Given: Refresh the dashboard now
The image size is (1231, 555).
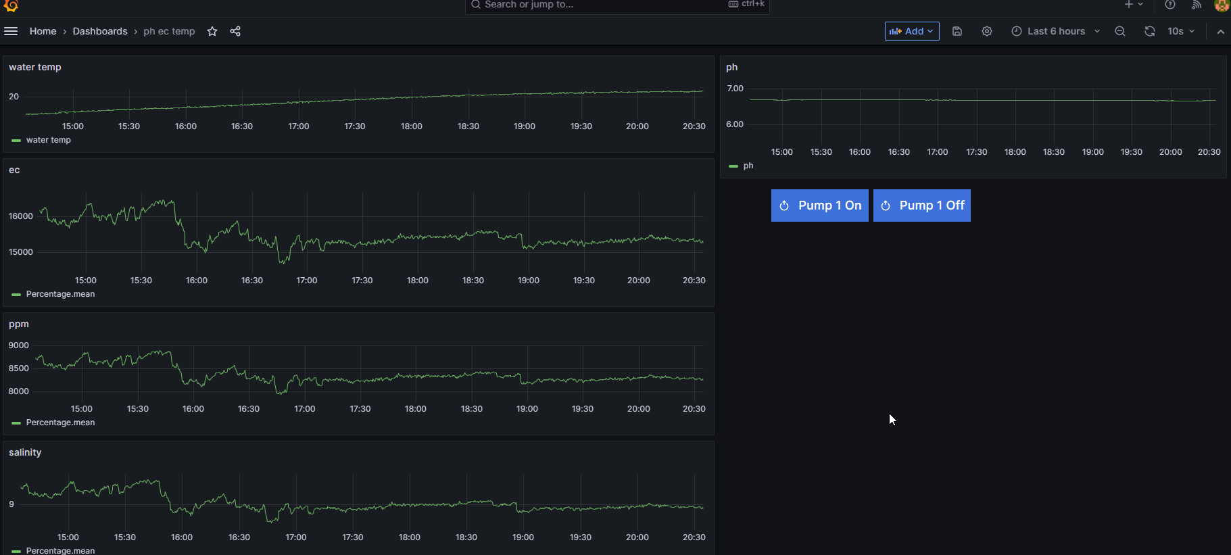Looking at the screenshot, I should [x=1150, y=31].
